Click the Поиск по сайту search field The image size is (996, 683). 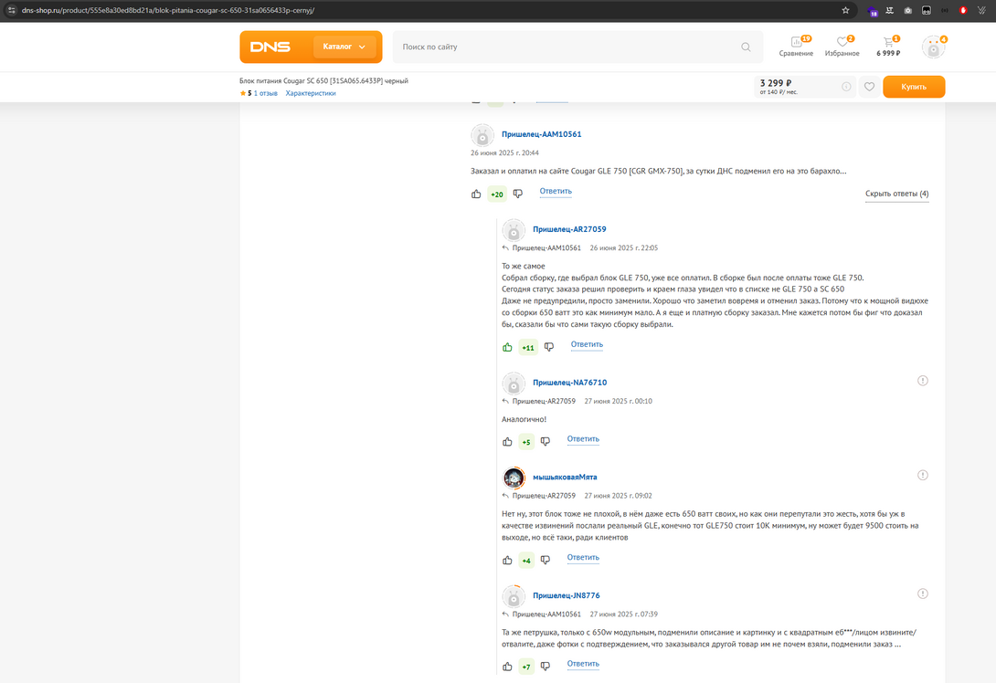pyautogui.click(x=567, y=47)
